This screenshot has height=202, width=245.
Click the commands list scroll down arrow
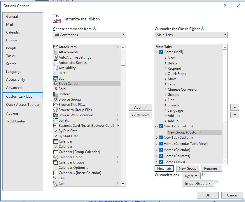(x=123, y=184)
